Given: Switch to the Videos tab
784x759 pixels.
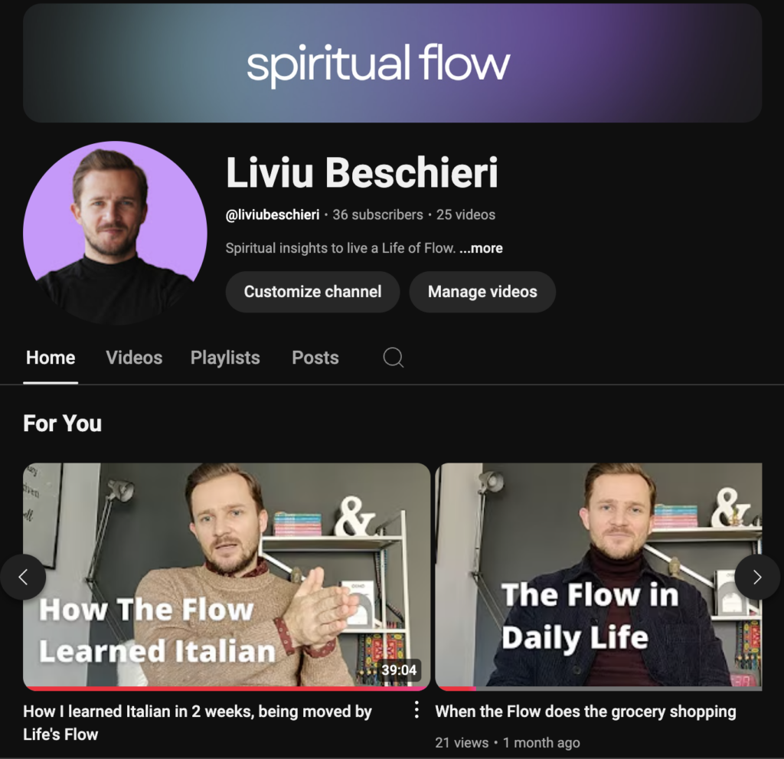Looking at the screenshot, I should click(134, 358).
